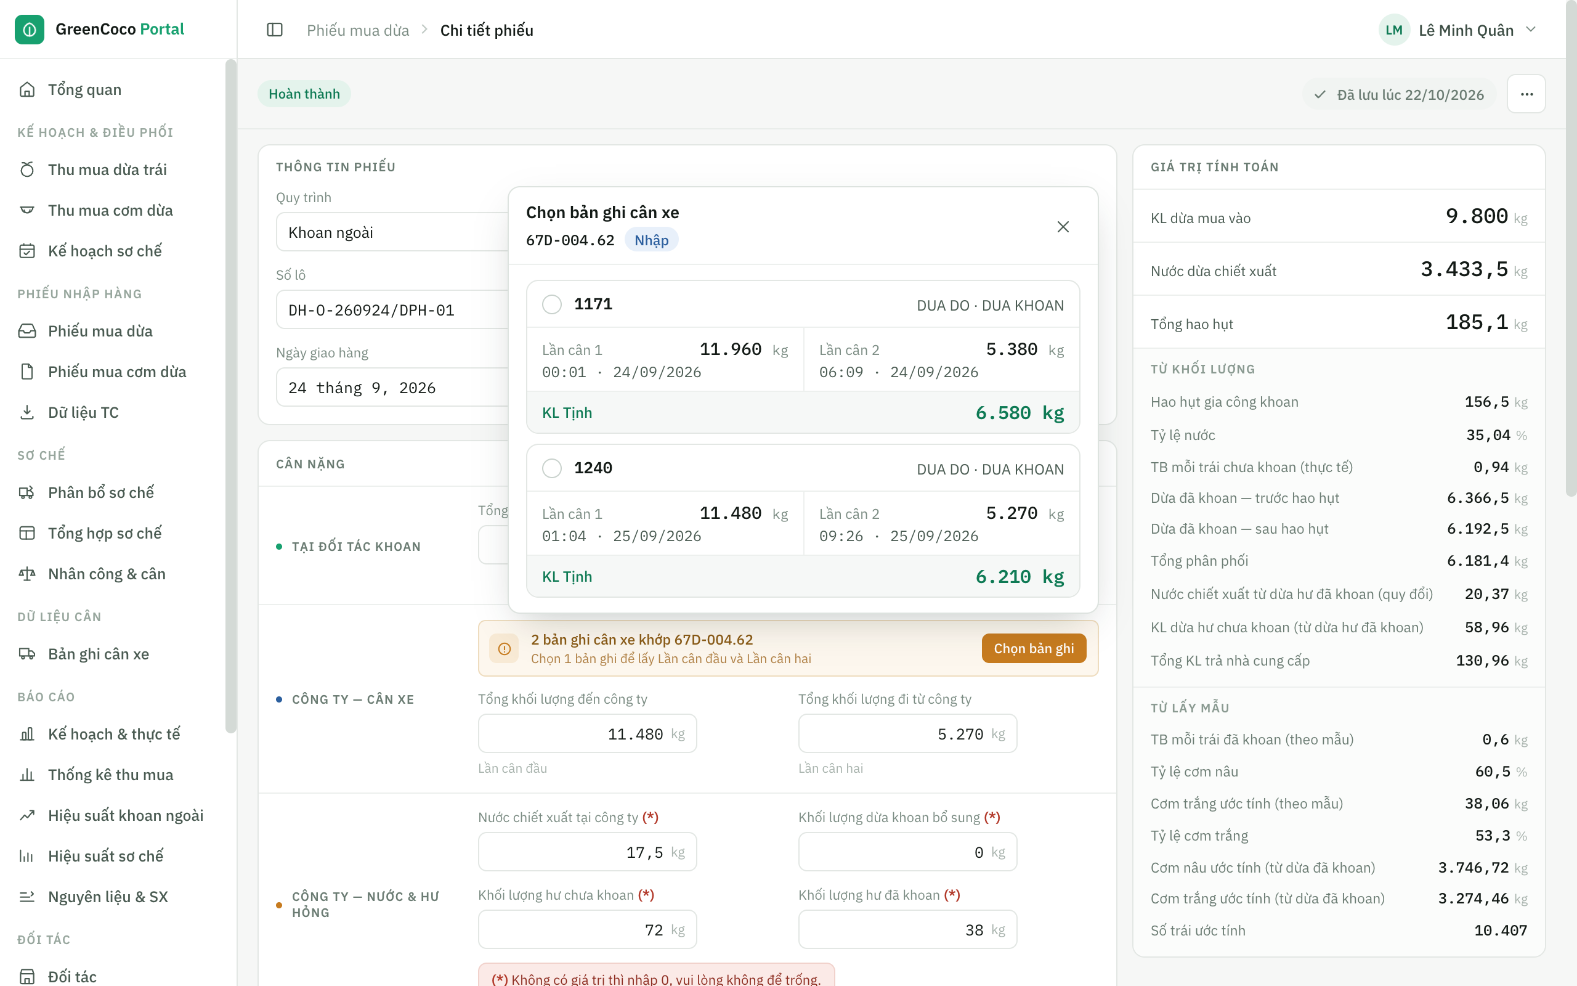The image size is (1577, 986).
Task: Edit Tổng khối lượng đến công ty field
Action: pos(587,733)
